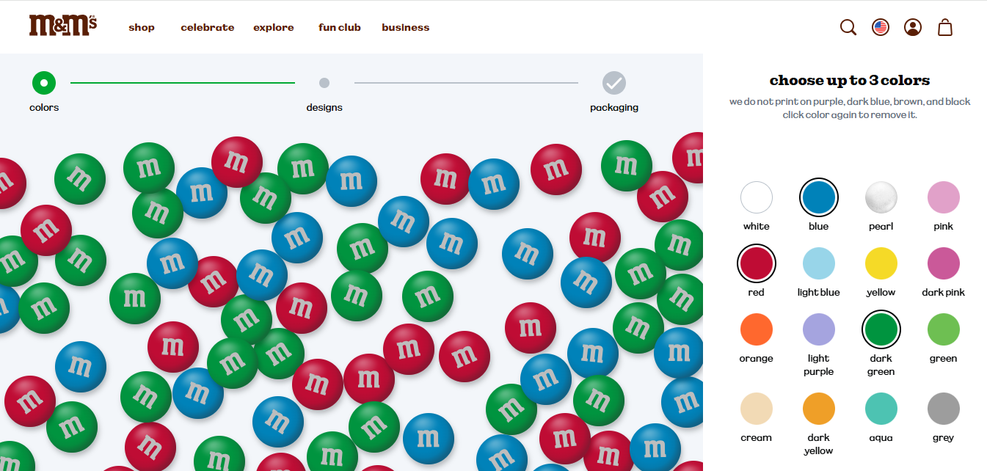Deselect the selected red color
The width and height of the screenshot is (987, 471).
[756, 263]
